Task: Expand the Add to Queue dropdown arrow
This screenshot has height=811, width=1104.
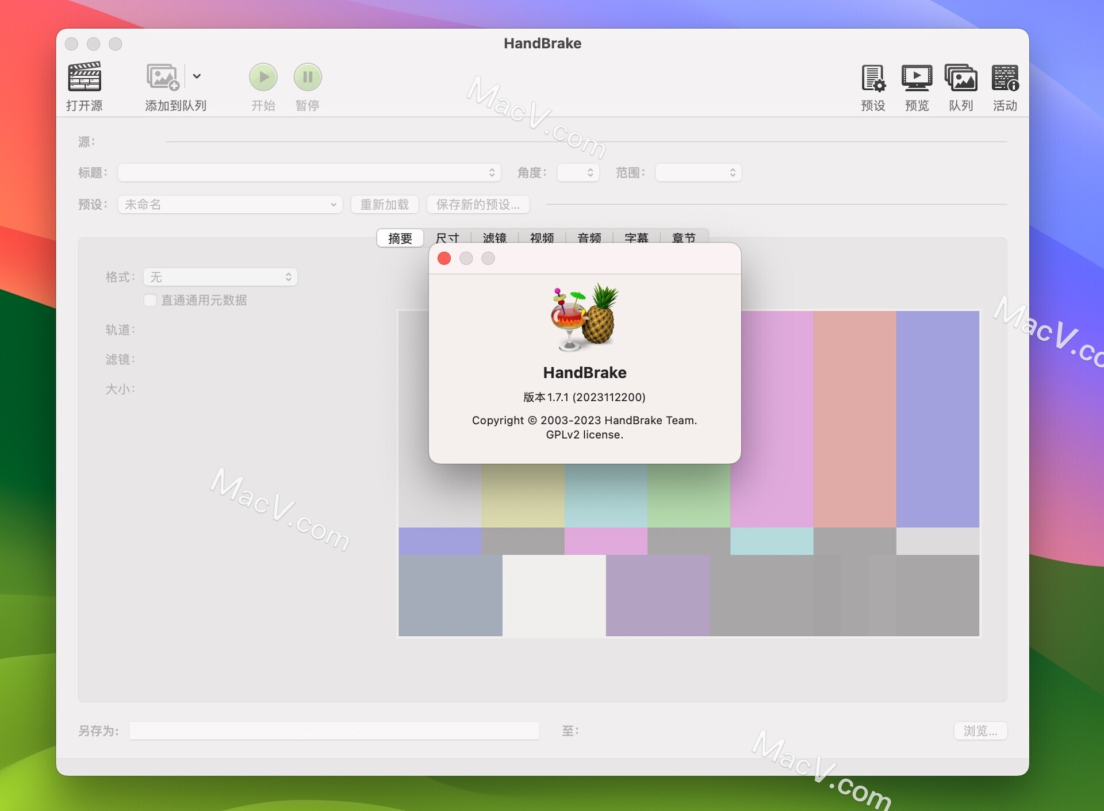Action: click(197, 76)
